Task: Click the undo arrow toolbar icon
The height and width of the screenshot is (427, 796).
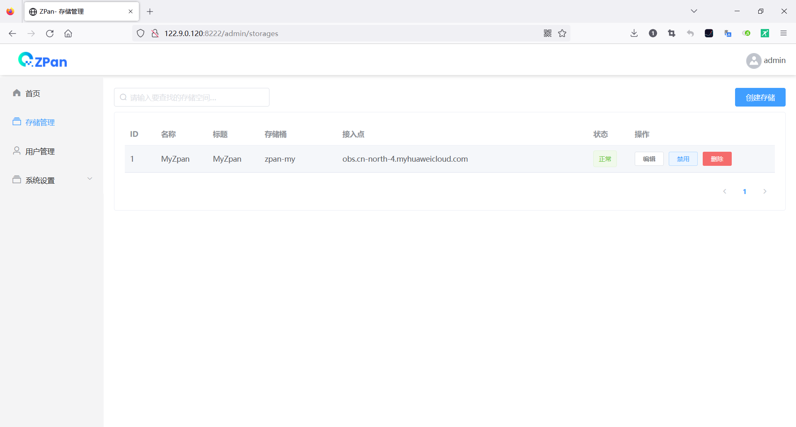Action: coord(690,34)
